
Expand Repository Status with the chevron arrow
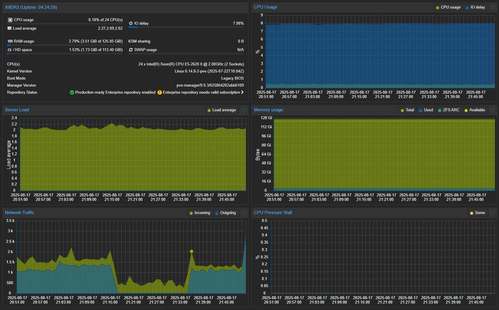point(242,92)
